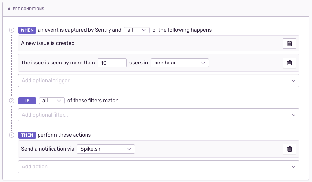This screenshot has height=182, width=312.
Task: Delete the Spike.sh notification action
Action: click(290, 149)
